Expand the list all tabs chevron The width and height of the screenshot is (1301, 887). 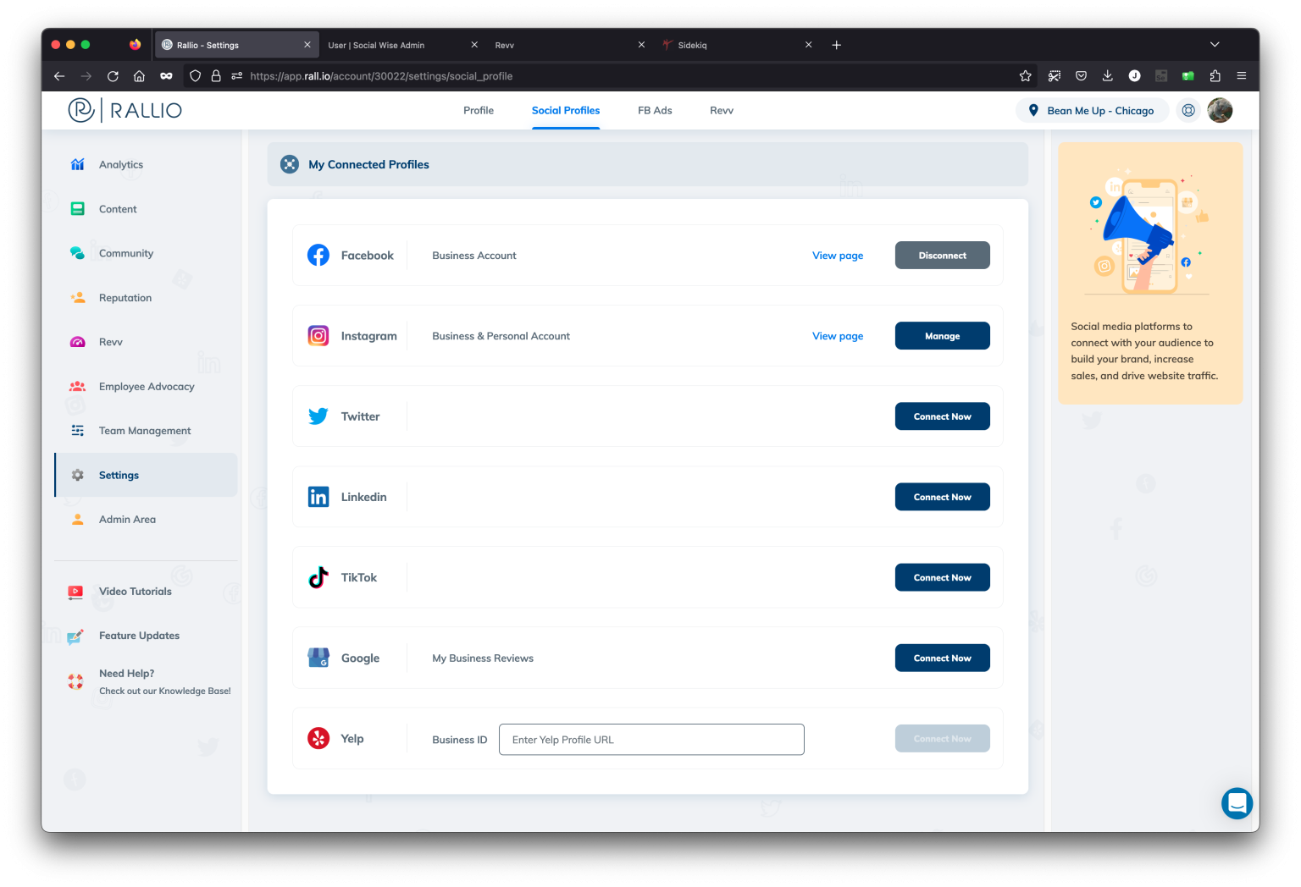(1214, 45)
